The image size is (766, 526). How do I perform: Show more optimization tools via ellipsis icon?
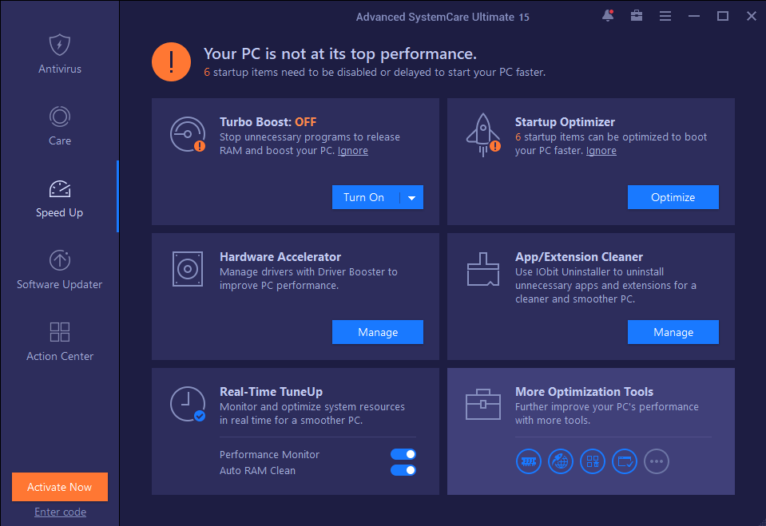click(x=657, y=461)
